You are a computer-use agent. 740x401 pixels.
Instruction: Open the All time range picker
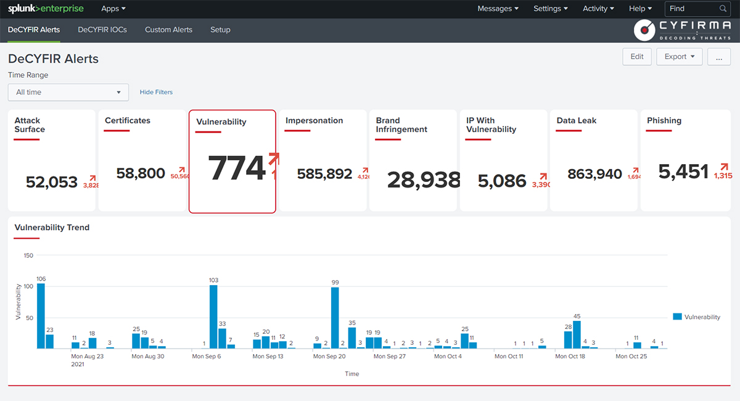tap(68, 92)
